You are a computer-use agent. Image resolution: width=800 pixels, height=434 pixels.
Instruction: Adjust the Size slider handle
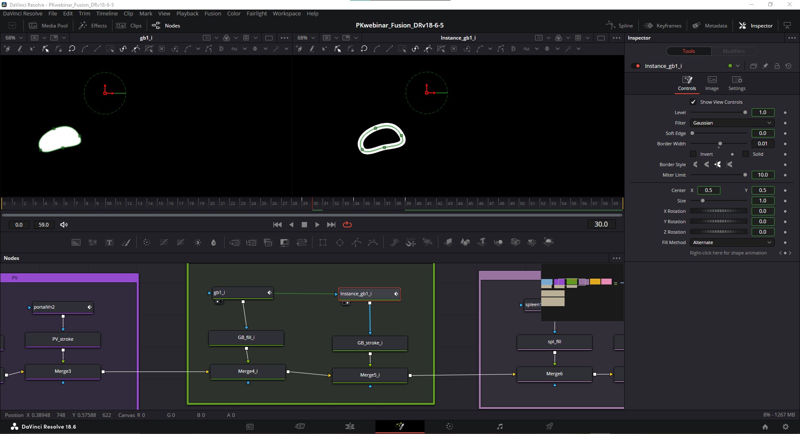(702, 201)
